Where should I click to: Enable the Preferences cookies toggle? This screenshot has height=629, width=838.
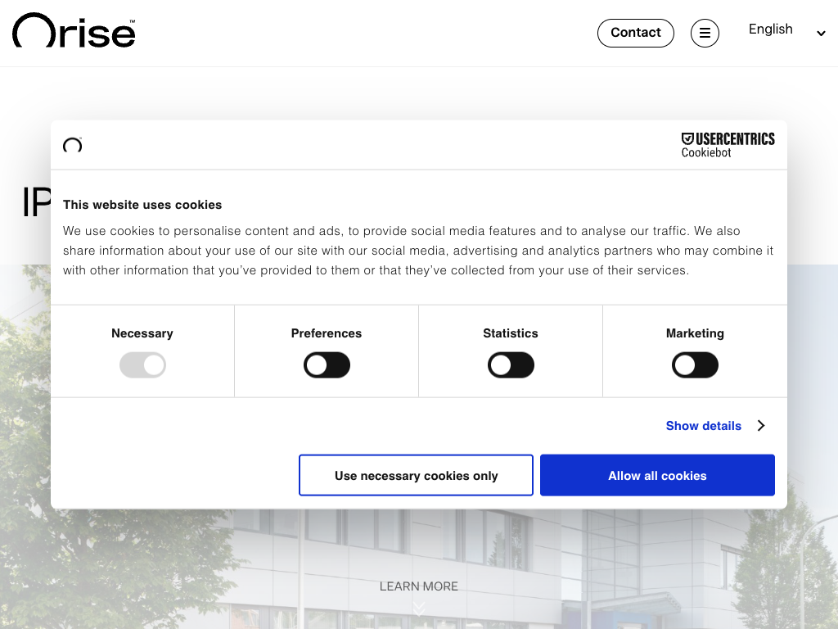pos(327,365)
